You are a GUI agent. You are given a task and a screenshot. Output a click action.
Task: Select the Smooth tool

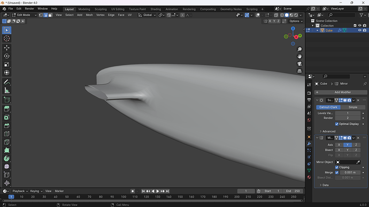[x=6, y=166]
